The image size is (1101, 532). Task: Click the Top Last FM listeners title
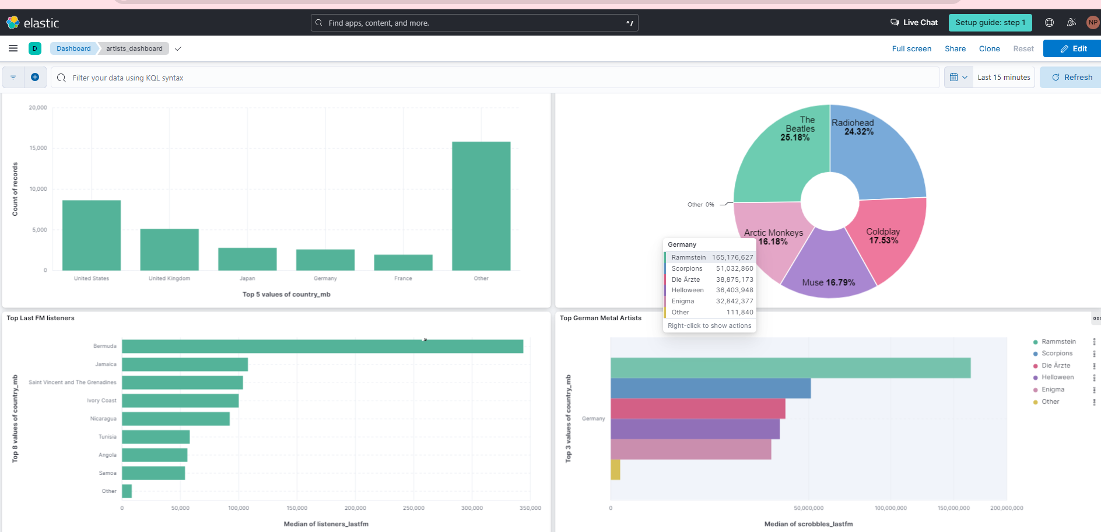click(40, 318)
